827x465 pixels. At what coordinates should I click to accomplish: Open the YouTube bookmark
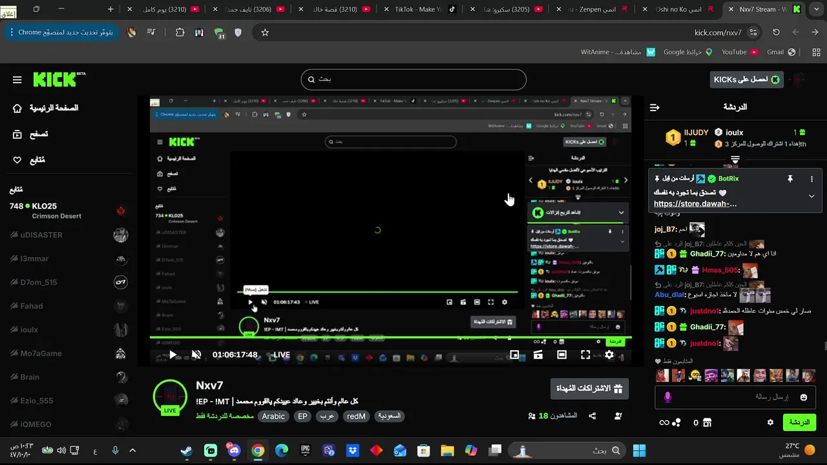pos(739,52)
